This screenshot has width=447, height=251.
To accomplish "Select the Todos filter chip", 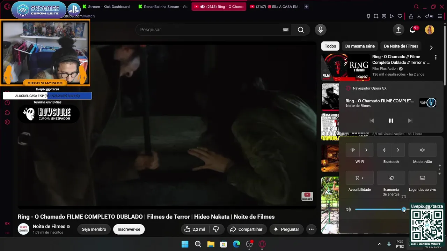I will (330, 46).
